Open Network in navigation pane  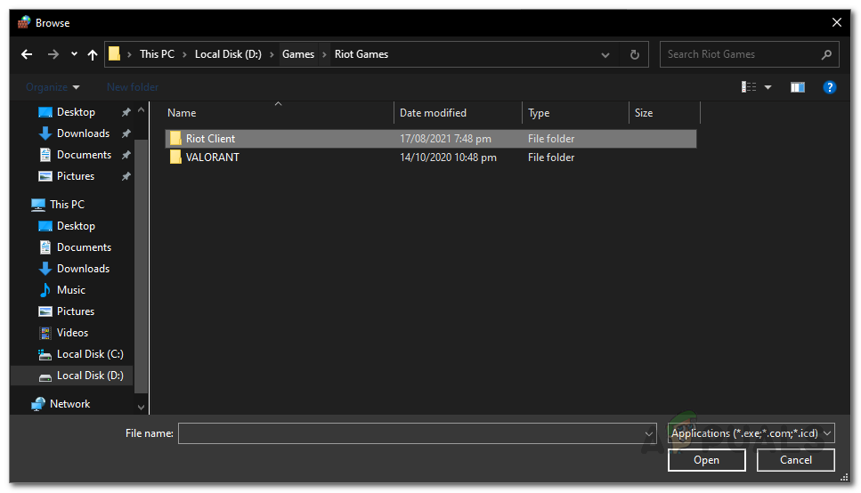tap(69, 404)
